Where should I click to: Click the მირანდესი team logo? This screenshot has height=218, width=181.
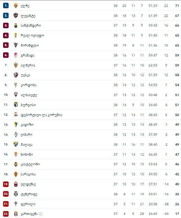click(x=16, y=45)
